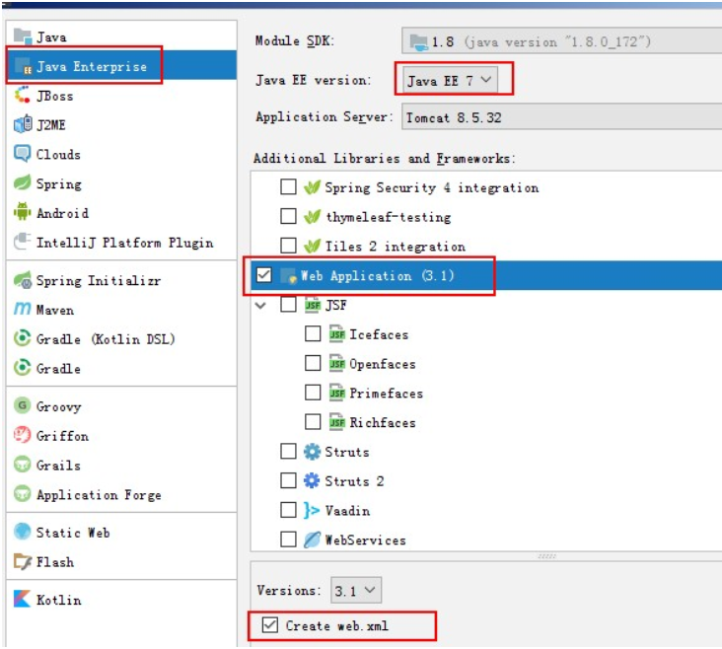
Task: Check the Vaadin checkbox
Action: click(x=289, y=510)
